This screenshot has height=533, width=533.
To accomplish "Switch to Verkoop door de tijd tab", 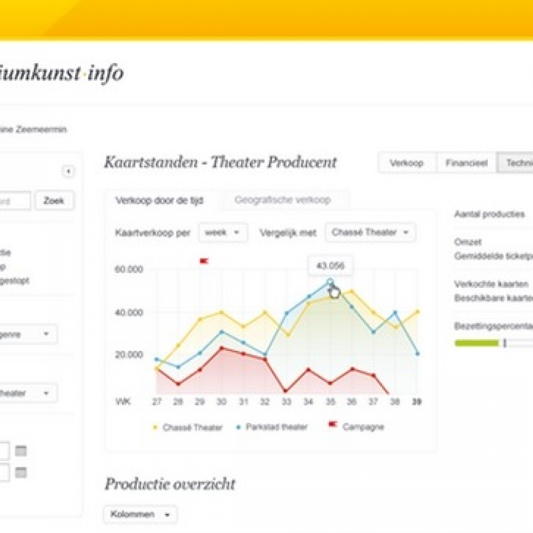I will (159, 200).
